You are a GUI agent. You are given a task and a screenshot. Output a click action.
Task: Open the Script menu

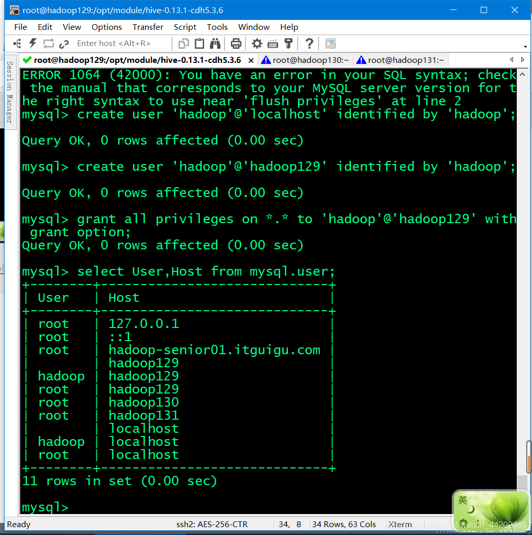pyautogui.click(x=185, y=27)
